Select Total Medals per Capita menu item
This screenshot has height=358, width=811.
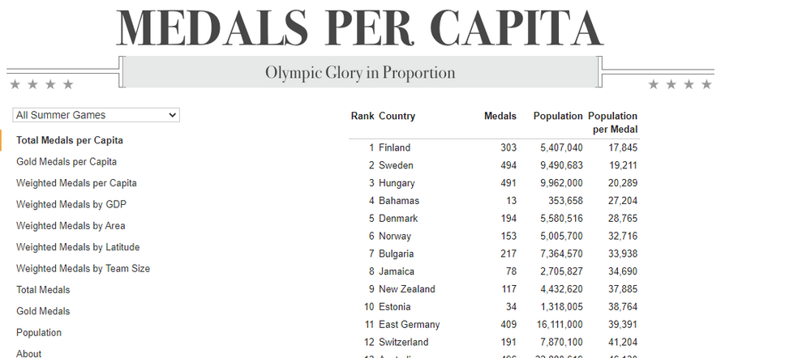pos(70,140)
